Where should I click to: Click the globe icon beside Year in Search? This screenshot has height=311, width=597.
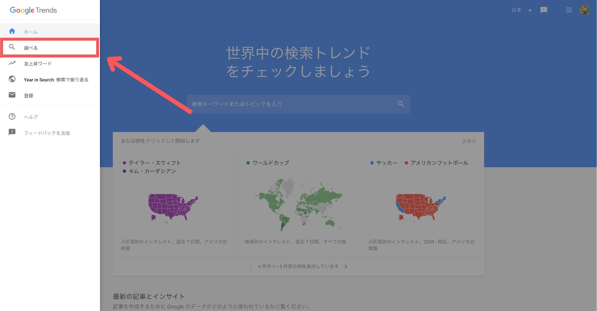tap(12, 79)
